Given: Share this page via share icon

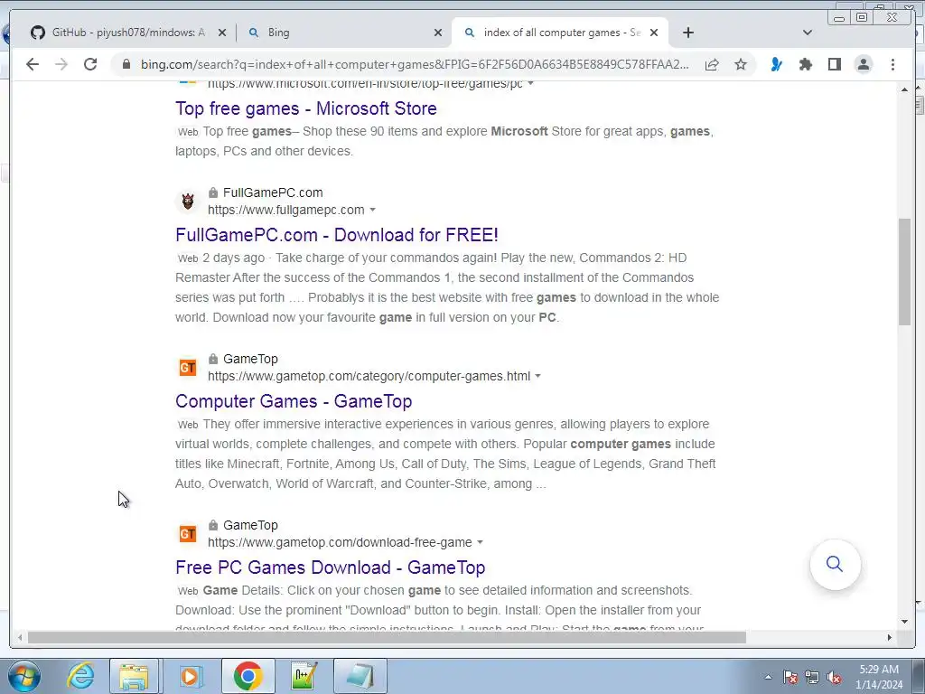Looking at the screenshot, I should [712, 64].
